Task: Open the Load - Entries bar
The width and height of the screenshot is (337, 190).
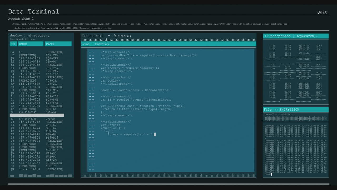Action: (168, 44)
